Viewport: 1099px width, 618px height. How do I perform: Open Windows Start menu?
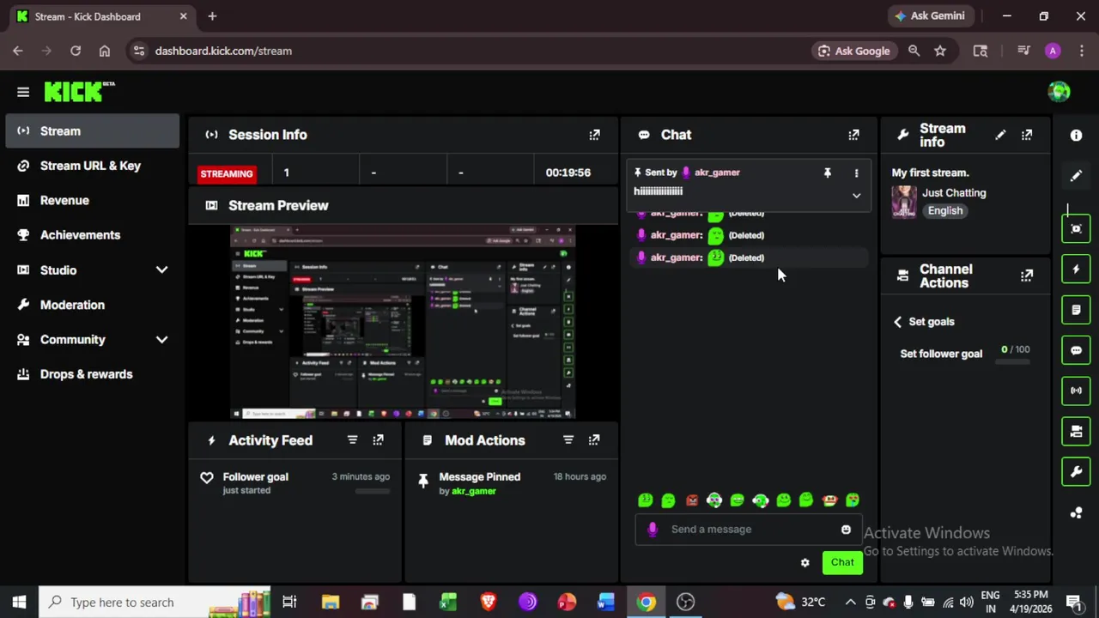coord(19,603)
